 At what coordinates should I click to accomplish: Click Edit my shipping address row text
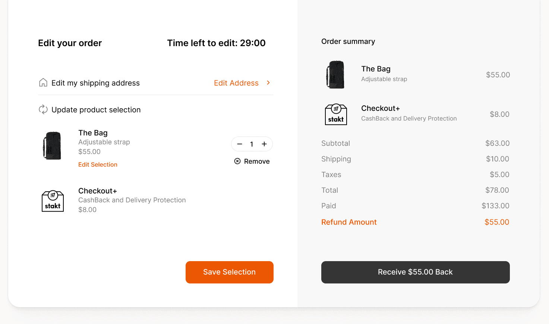pos(95,83)
